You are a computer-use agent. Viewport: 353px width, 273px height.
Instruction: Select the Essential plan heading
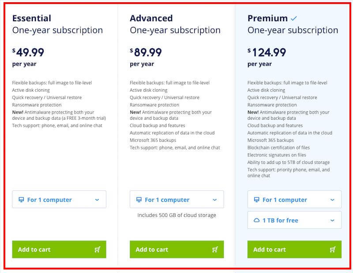tap(32, 19)
